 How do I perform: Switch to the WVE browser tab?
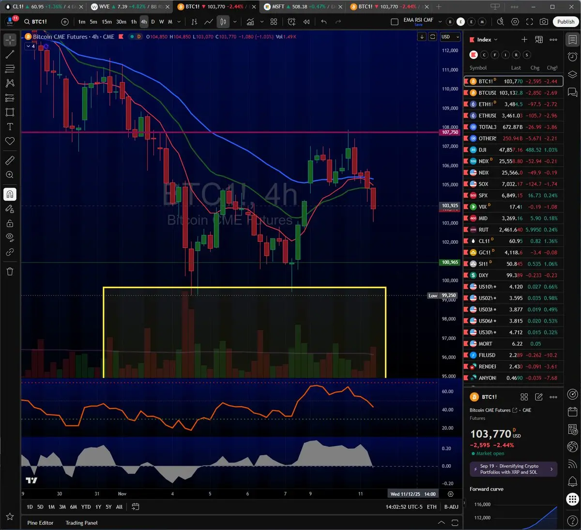click(130, 7)
